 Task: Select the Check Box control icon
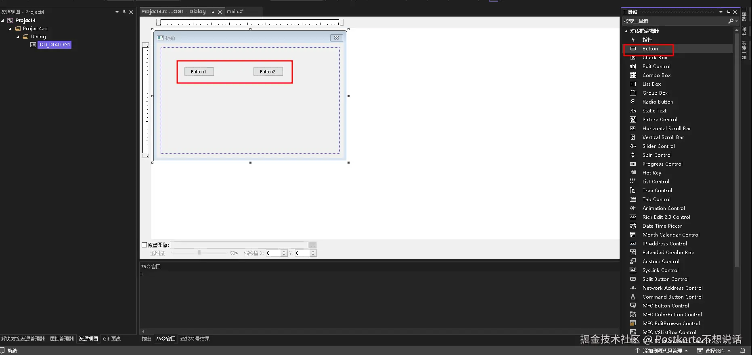pyautogui.click(x=633, y=57)
